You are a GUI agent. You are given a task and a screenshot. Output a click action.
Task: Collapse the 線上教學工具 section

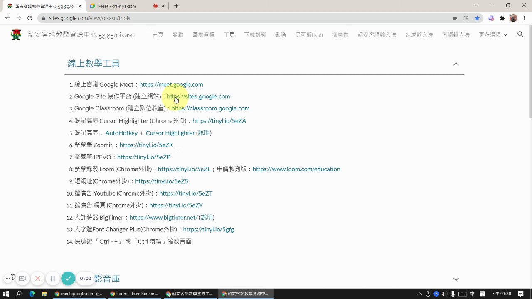(456, 64)
